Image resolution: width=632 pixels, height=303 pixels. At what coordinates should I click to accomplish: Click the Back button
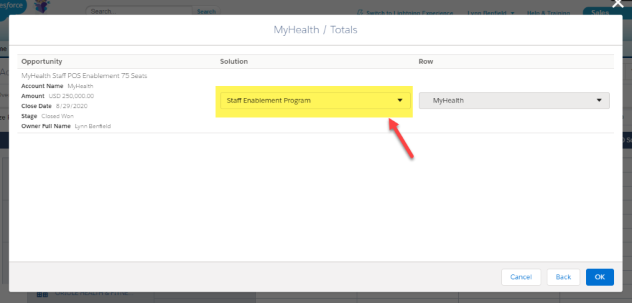563,277
